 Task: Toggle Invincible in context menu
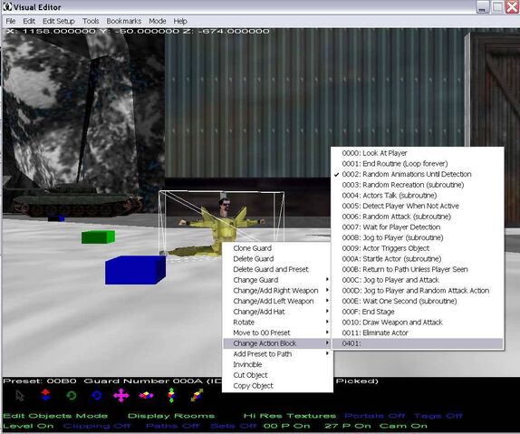coord(277,364)
